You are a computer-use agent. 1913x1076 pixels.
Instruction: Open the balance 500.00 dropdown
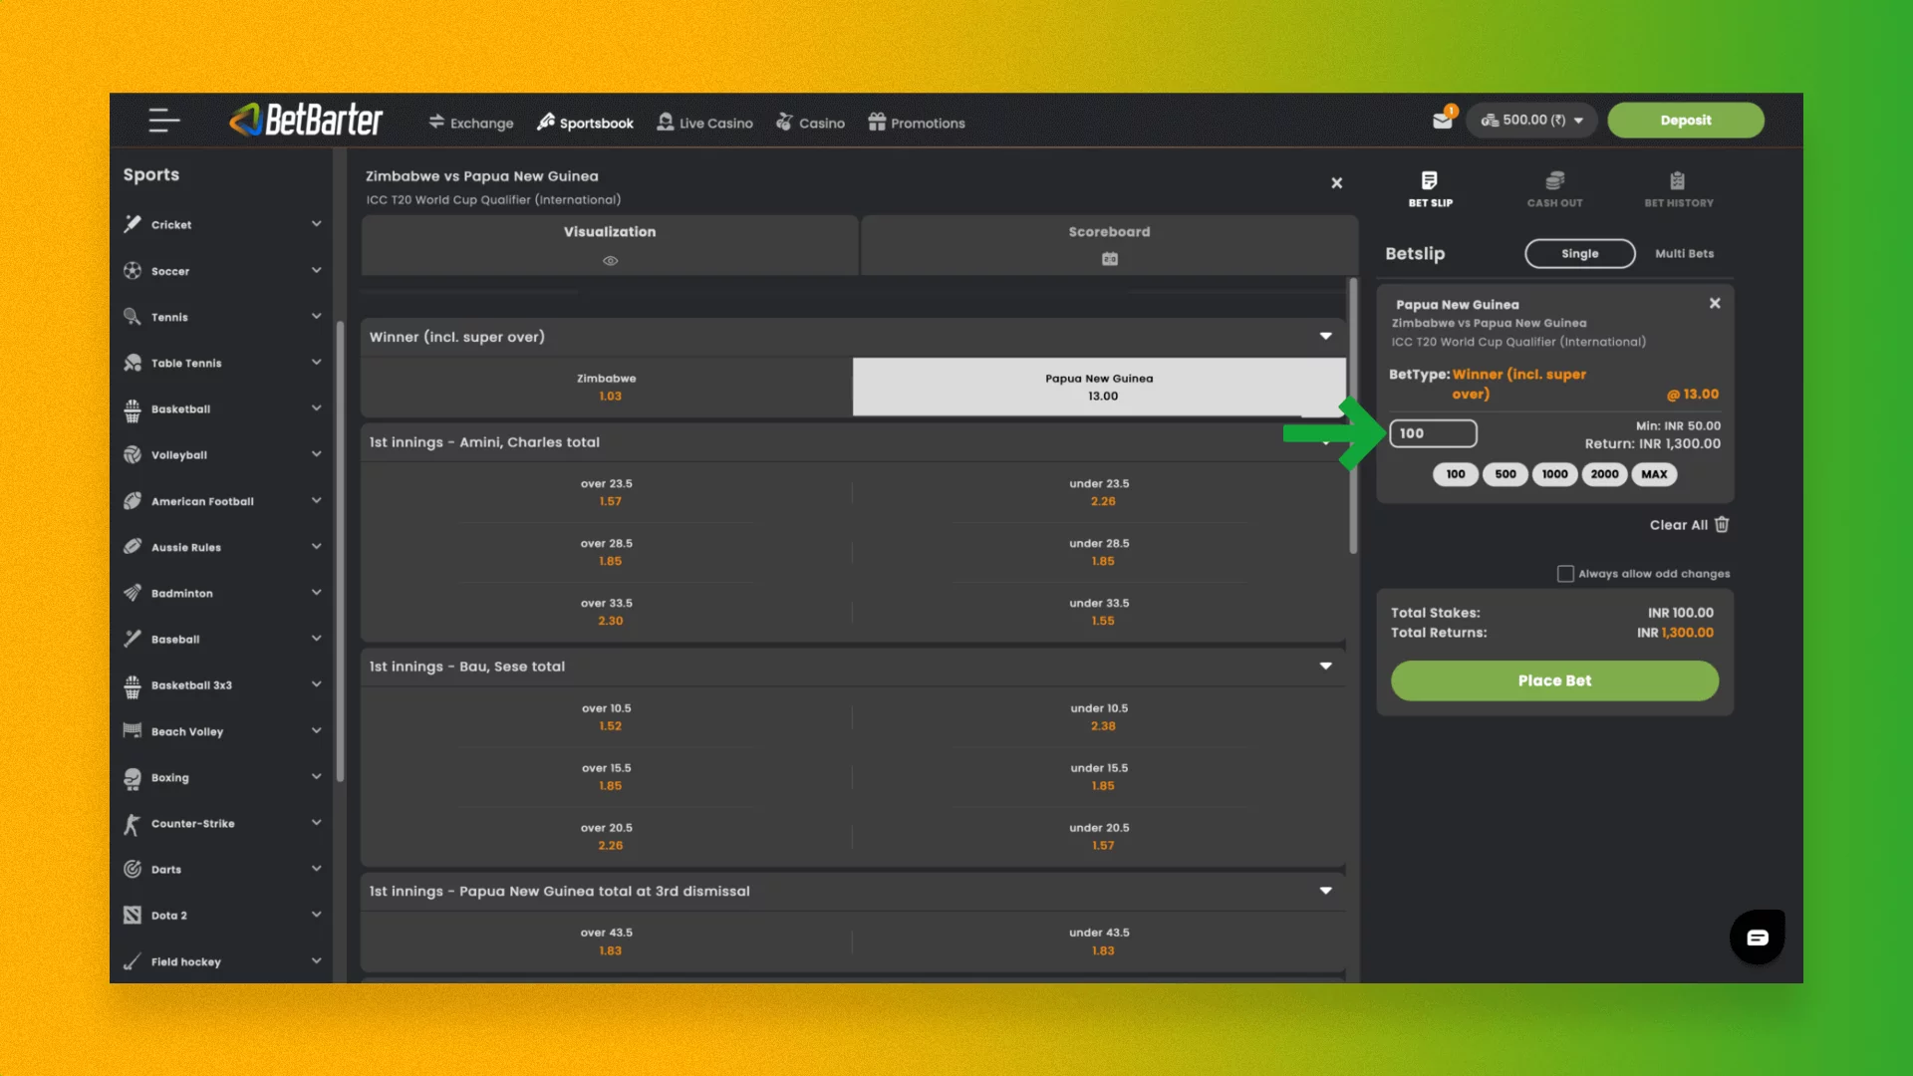1531,121
